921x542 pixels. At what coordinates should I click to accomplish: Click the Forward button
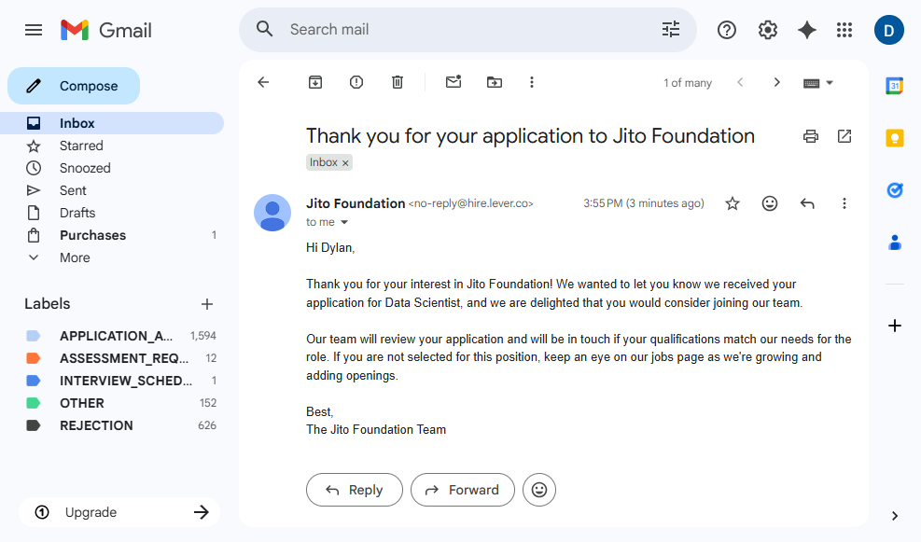[463, 490]
